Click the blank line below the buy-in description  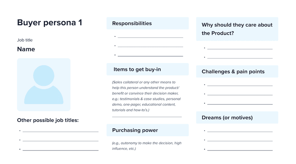(147, 116)
